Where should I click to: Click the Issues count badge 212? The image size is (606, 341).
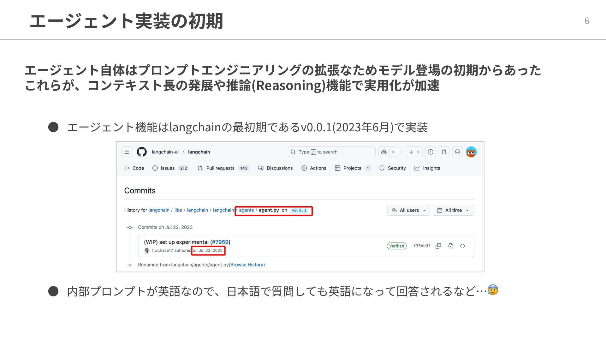pyautogui.click(x=183, y=168)
